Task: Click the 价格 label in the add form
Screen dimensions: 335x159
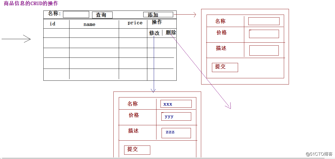Action: tap(222, 33)
